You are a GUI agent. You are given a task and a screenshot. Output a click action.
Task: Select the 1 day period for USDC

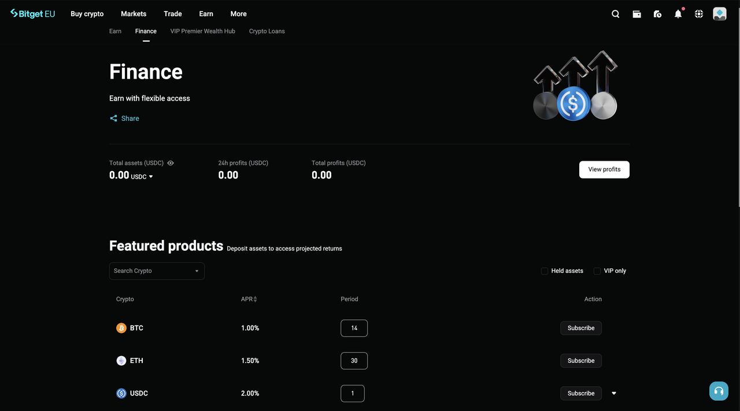[x=353, y=394]
